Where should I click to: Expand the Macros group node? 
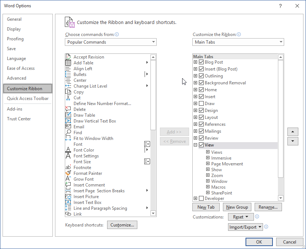tap(208, 187)
